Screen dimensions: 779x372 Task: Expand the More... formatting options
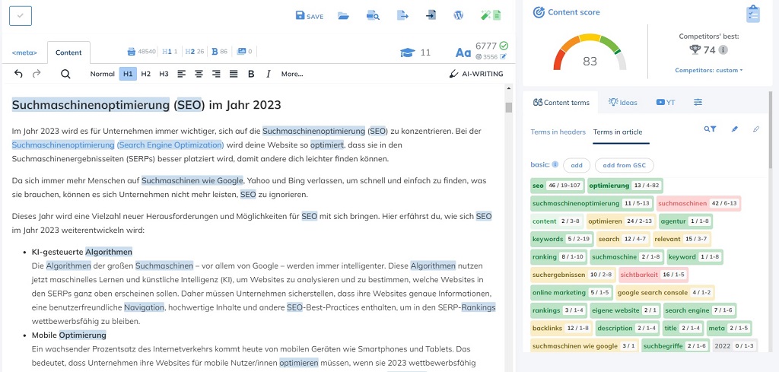pos(292,74)
